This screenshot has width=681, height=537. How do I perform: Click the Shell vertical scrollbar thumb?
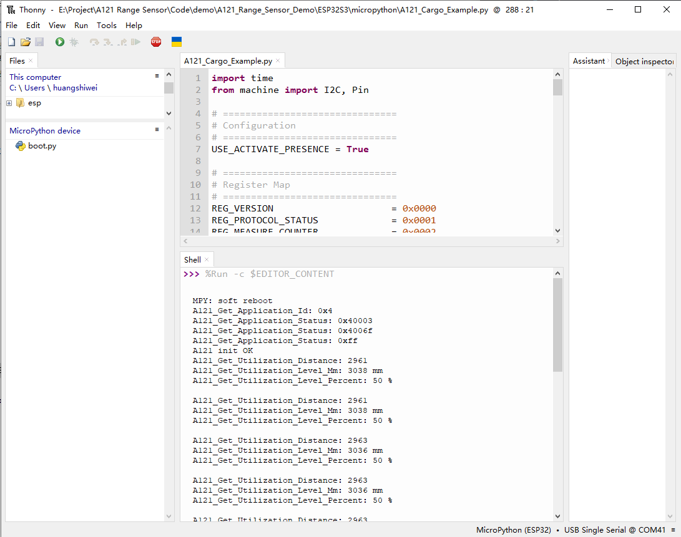557,324
